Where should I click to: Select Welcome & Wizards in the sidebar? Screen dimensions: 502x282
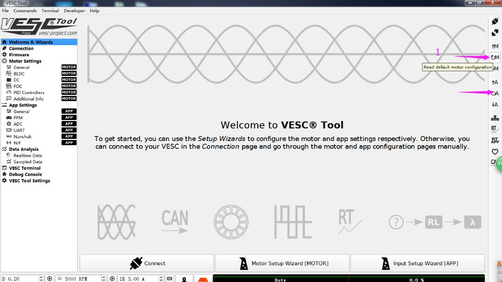[39, 42]
